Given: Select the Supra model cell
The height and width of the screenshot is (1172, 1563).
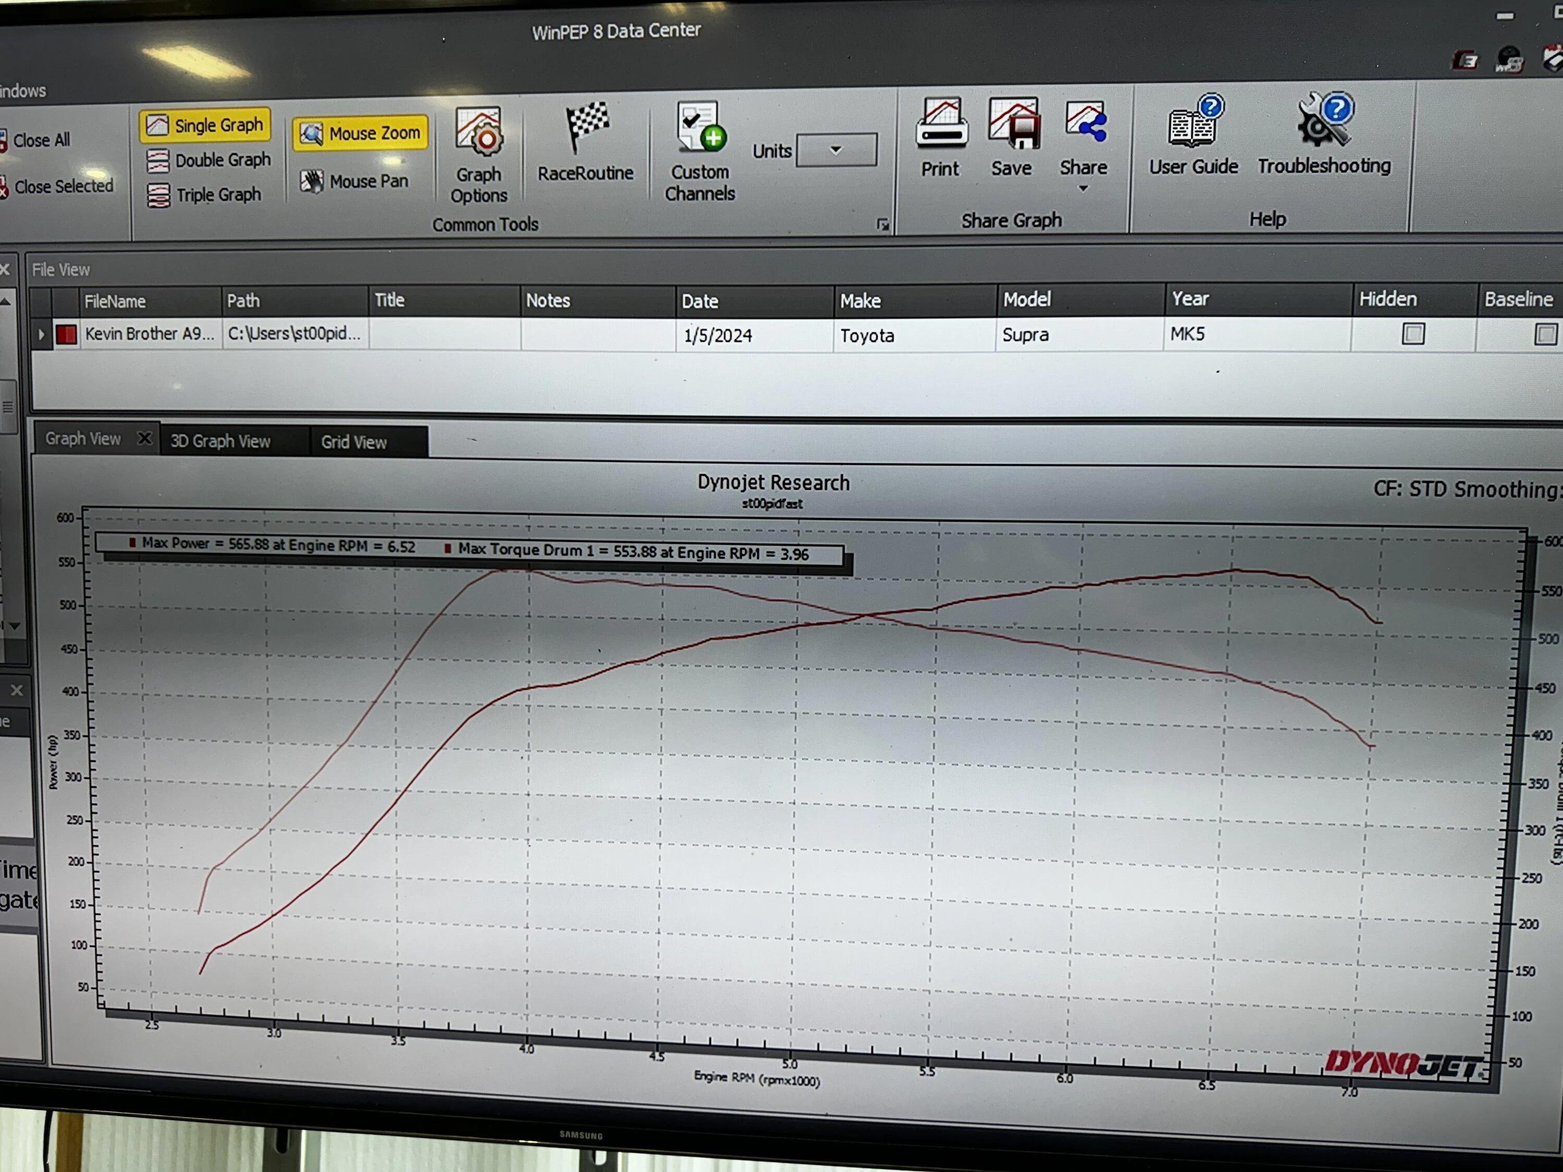Looking at the screenshot, I should tap(1080, 335).
